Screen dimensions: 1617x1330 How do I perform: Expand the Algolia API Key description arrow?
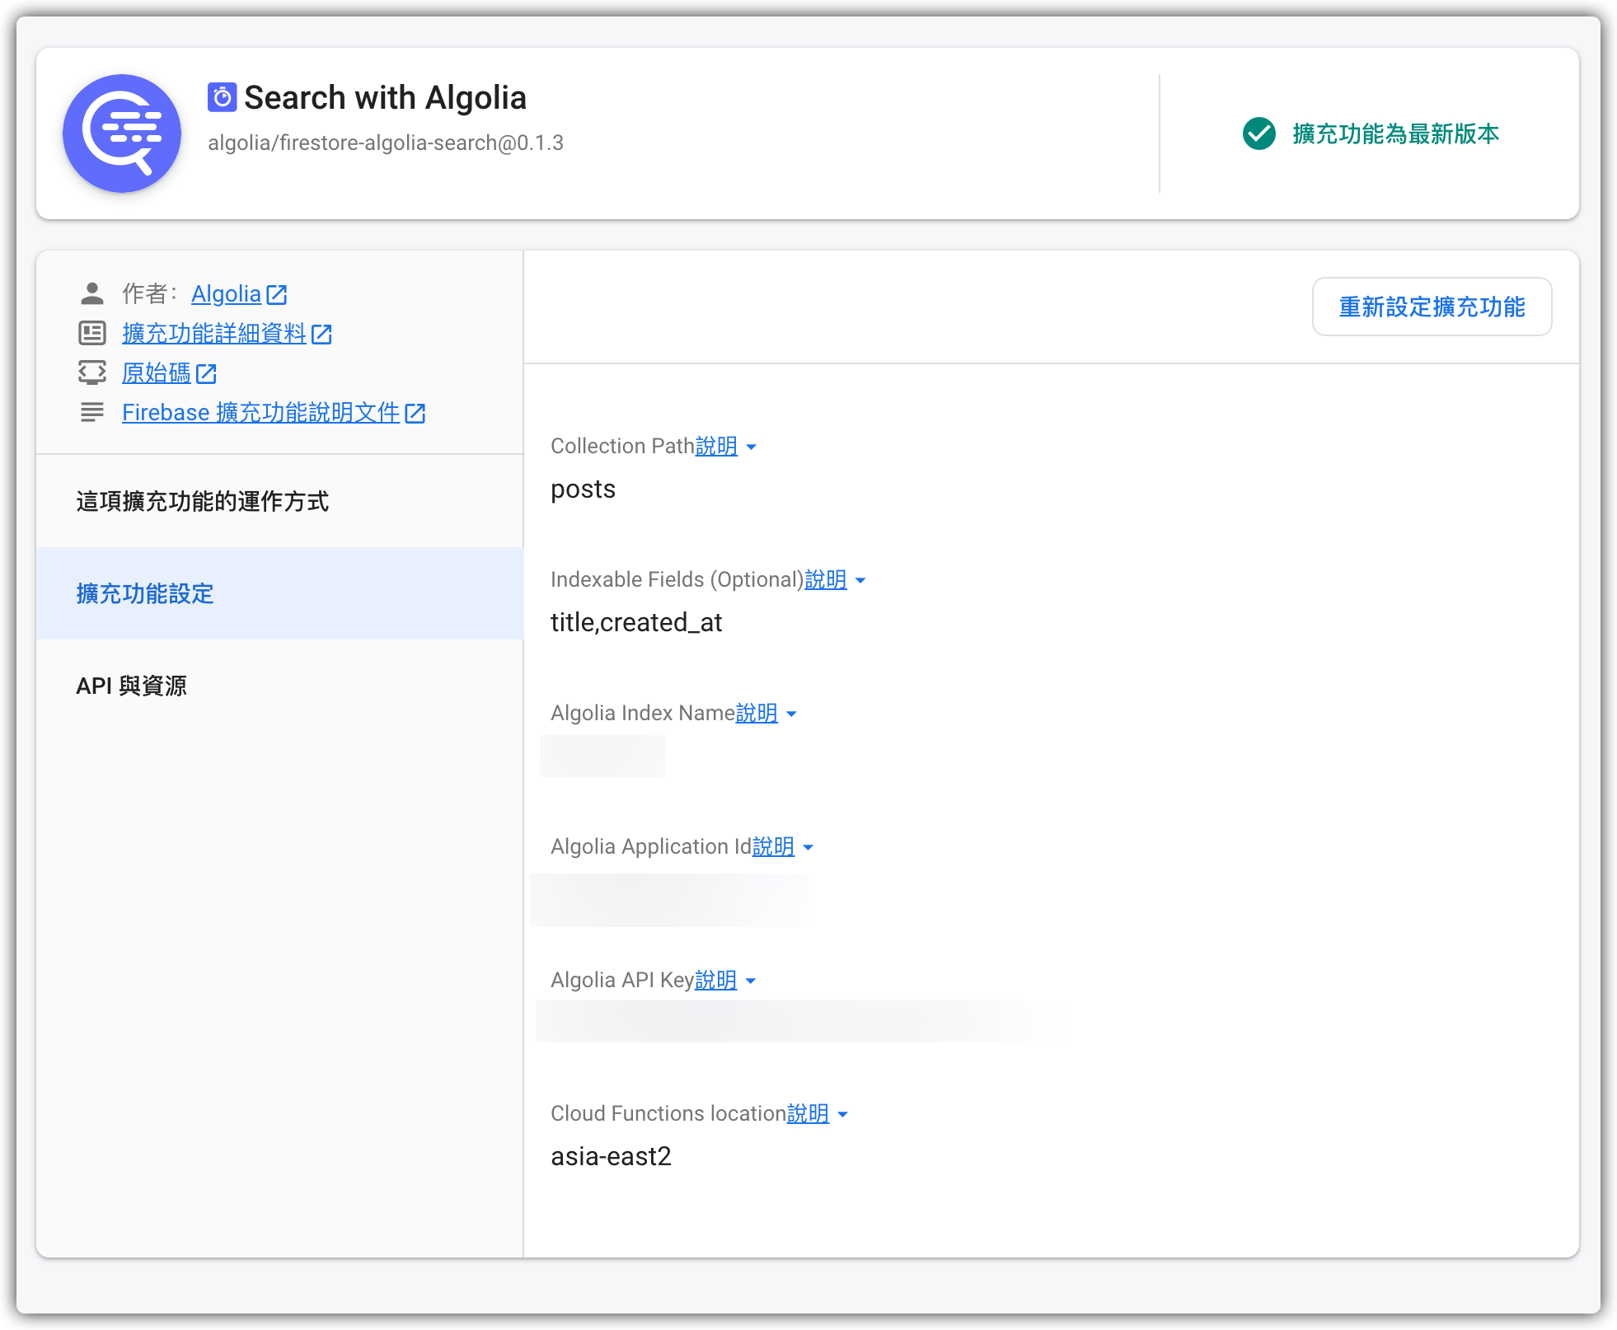click(x=750, y=981)
